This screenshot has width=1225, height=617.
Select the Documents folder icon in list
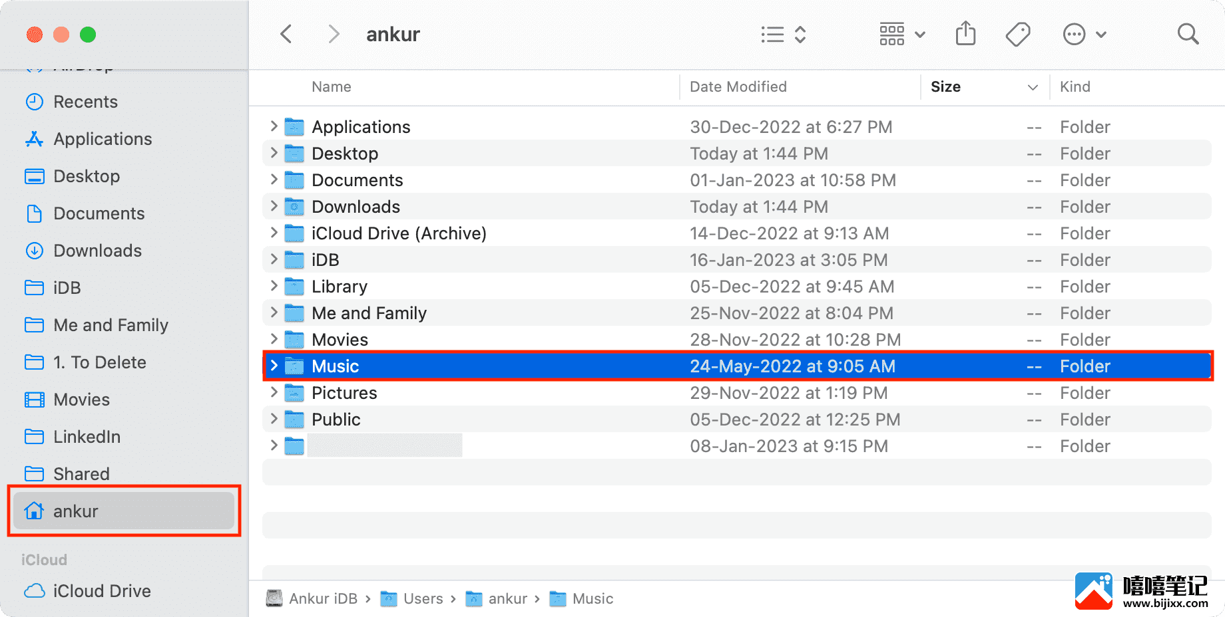[294, 180]
